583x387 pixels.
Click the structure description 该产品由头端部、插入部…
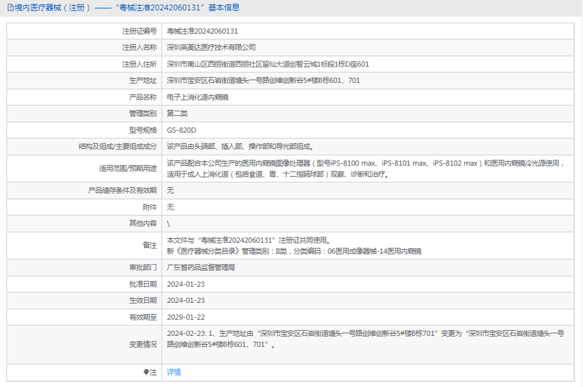pyautogui.click(x=241, y=146)
